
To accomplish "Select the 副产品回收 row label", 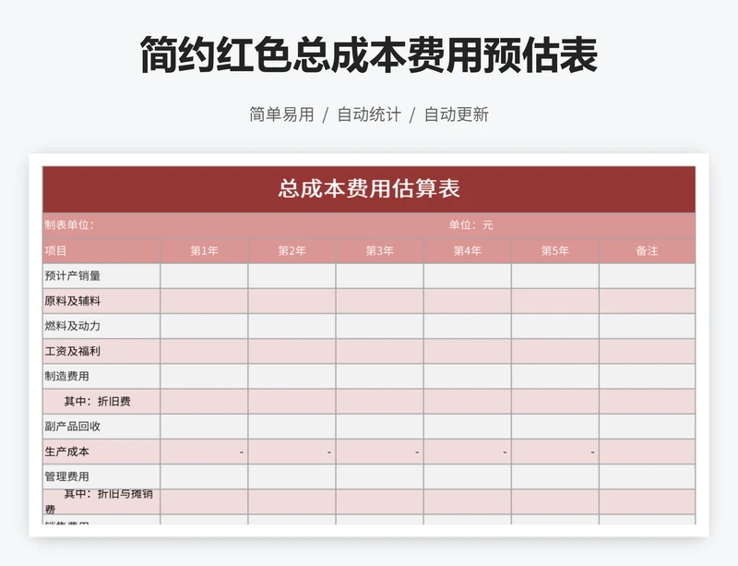I will [101, 427].
